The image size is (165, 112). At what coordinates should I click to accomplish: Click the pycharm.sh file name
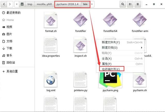(140, 90)
